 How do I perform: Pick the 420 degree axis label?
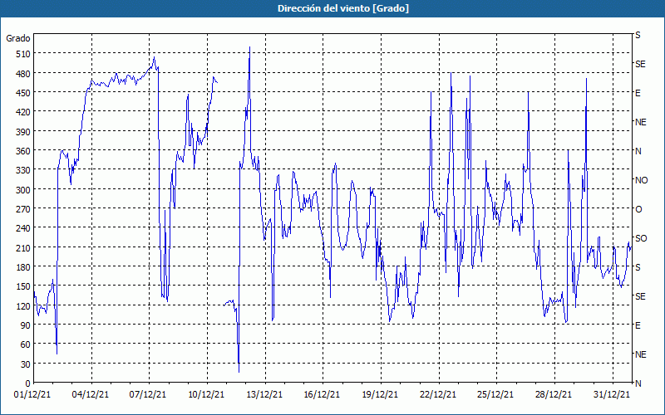(x=22, y=112)
